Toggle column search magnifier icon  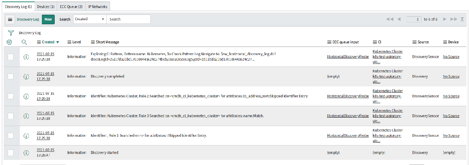pyautogui.click(x=24, y=42)
